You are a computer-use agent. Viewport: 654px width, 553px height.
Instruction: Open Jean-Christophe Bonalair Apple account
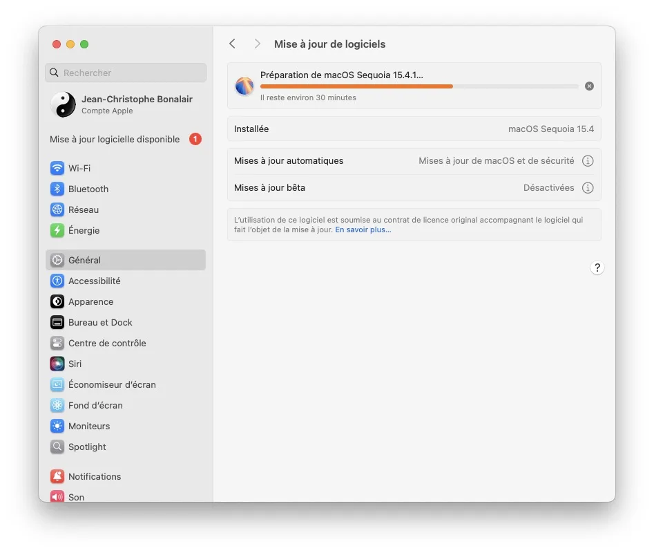[126, 104]
